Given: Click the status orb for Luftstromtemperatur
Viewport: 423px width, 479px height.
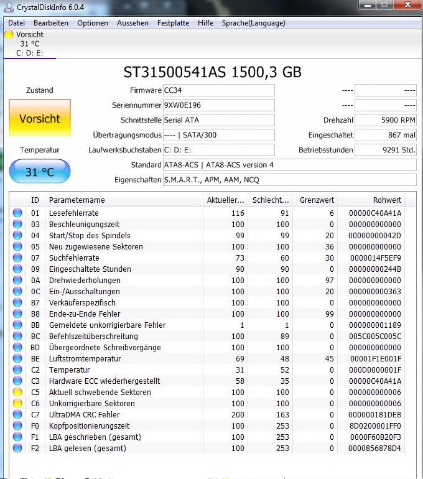Looking at the screenshot, I should coord(17,359).
